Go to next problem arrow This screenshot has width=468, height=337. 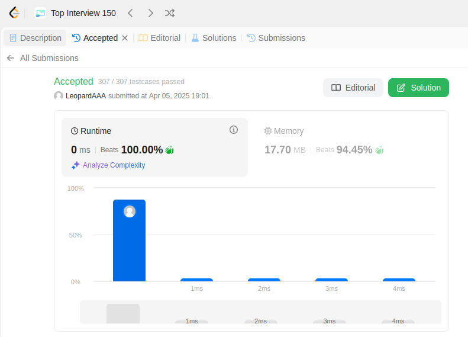coord(151,13)
